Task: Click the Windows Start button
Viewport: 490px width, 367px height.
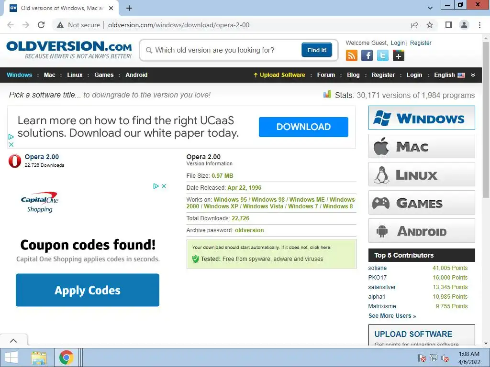Action: click(x=11, y=357)
